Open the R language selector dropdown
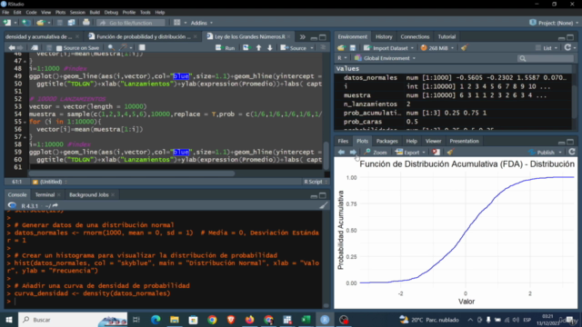This screenshot has height=327, width=582. [342, 58]
